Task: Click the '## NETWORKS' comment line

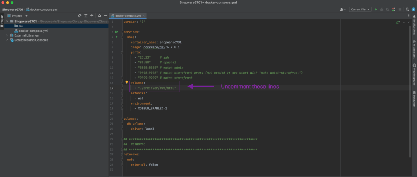Action: click(134, 144)
